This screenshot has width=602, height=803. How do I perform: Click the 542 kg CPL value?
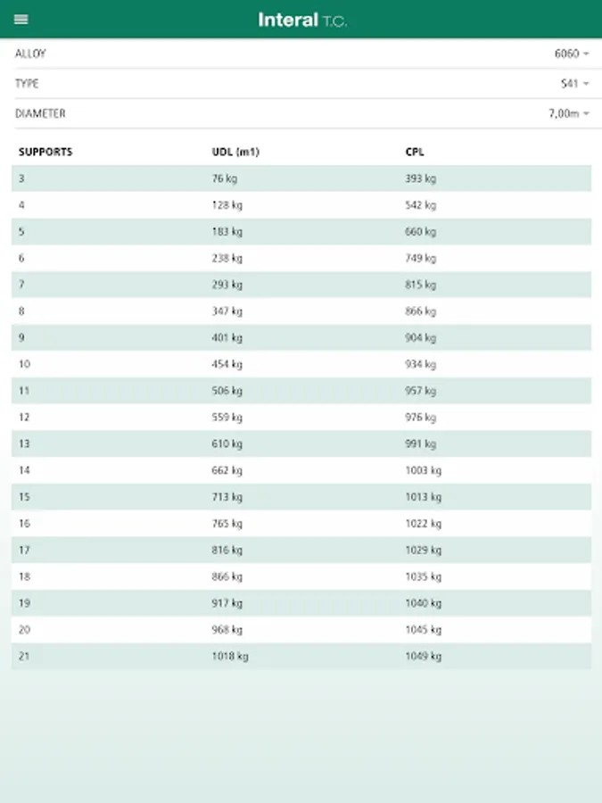click(420, 205)
